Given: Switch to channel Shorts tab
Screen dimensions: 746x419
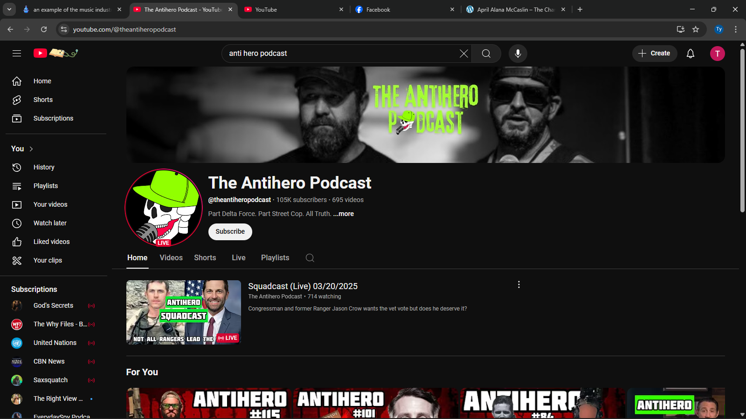Looking at the screenshot, I should tap(205, 258).
